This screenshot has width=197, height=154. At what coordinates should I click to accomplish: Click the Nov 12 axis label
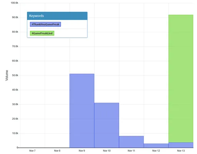156,151
